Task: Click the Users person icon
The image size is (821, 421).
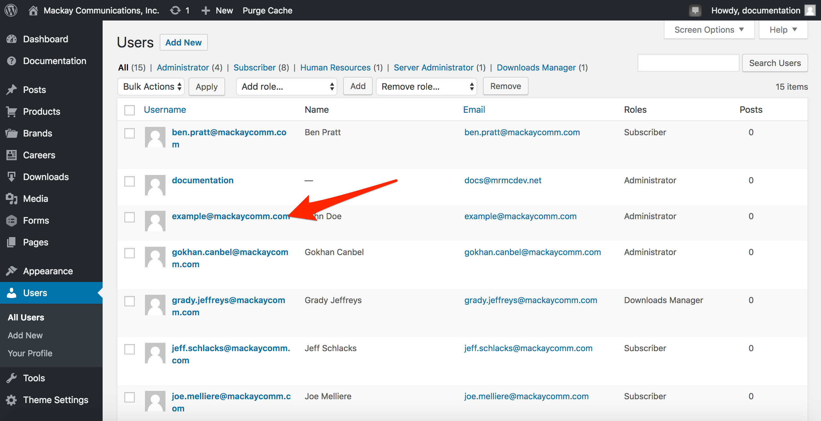Action: [12, 293]
